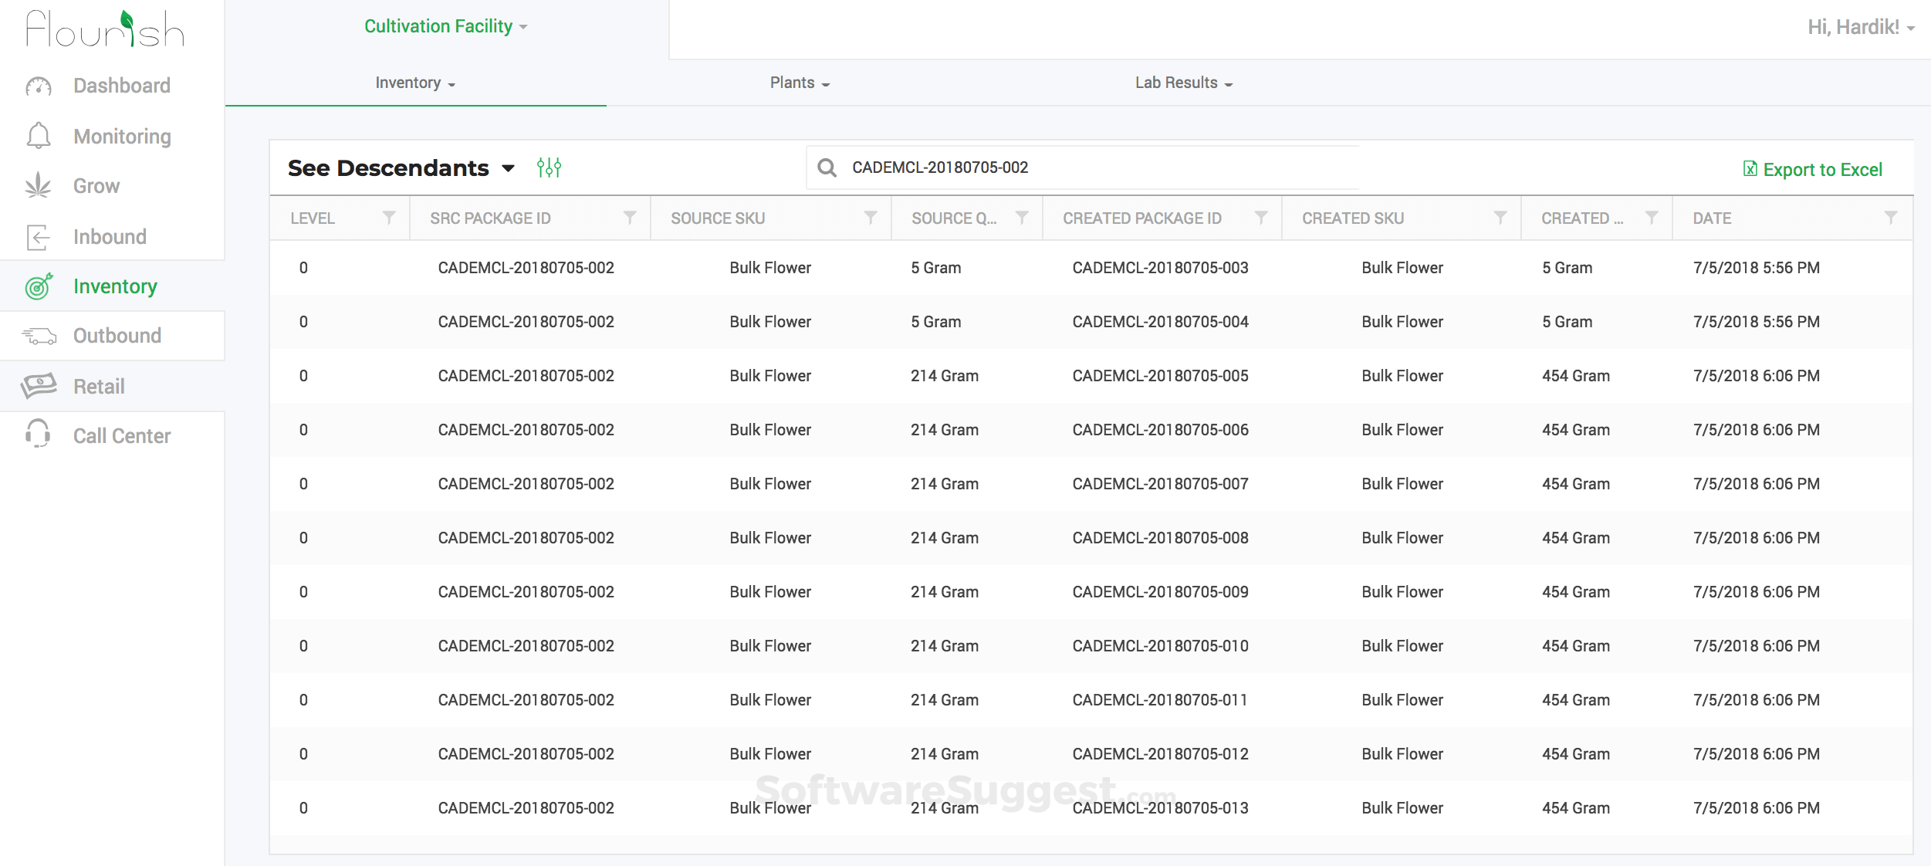The height and width of the screenshot is (866, 1931).
Task: Click the Grow leaf icon
Action: pos(39,186)
